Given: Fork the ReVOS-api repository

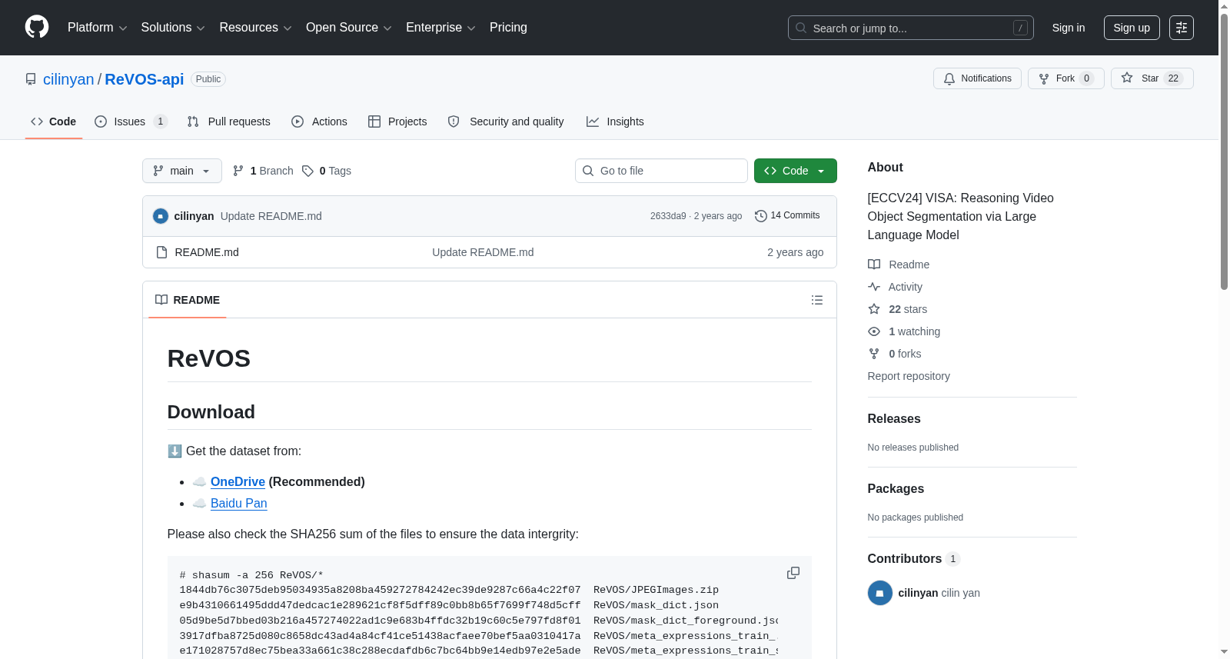Looking at the screenshot, I should (x=1066, y=78).
